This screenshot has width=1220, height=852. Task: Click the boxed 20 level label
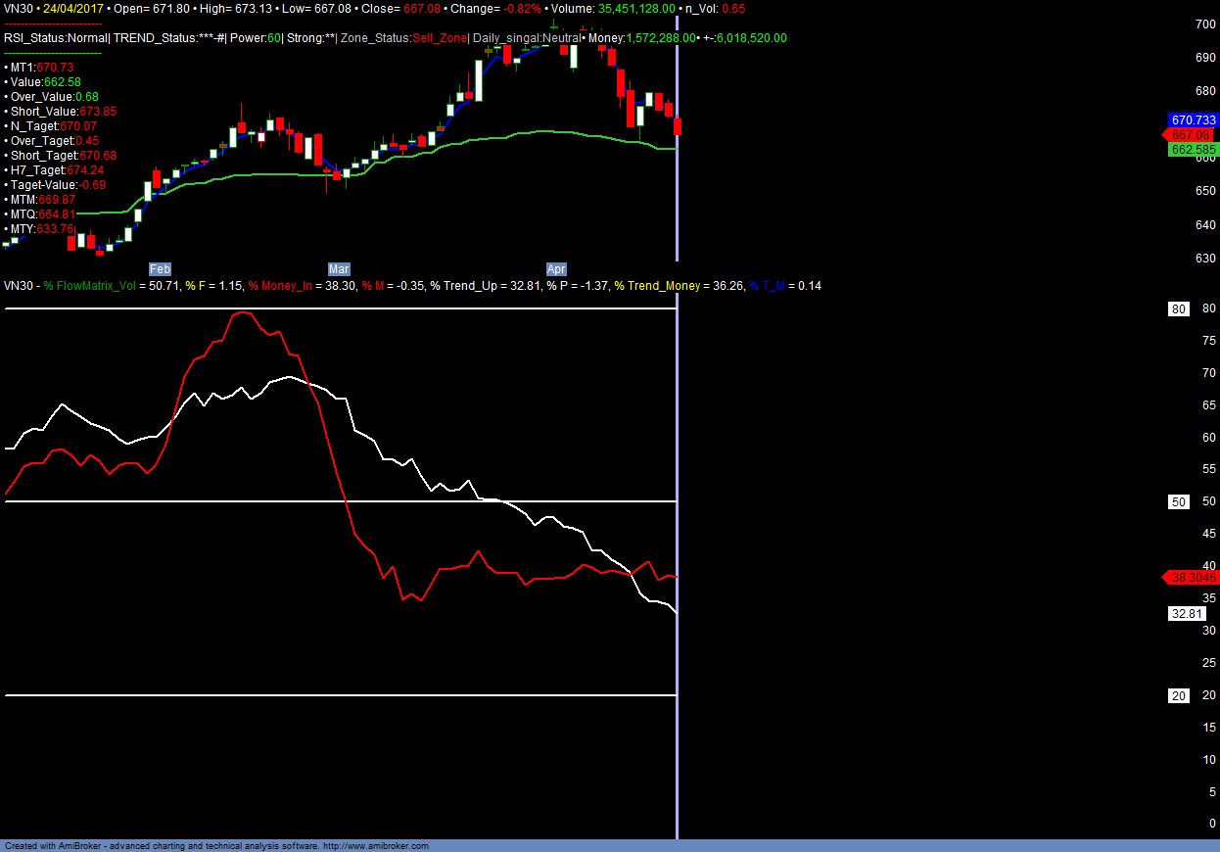pyautogui.click(x=1179, y=695)
